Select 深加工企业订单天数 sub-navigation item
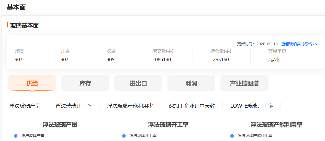The width and height of the screenshot is (325, 141). (x=192, y=106)
